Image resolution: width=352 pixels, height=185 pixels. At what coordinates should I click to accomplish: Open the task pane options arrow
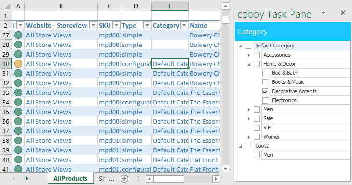323,13
